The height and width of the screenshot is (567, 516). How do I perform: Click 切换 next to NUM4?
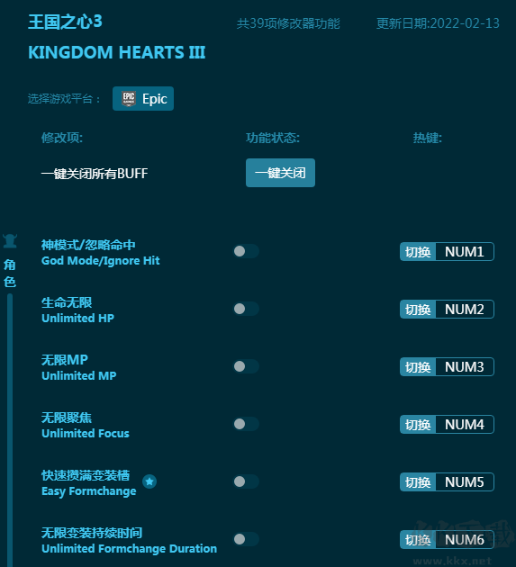(418, 425)
